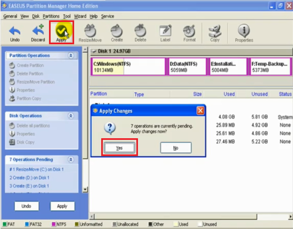The image size is (293, 229).
Task: Click the 4.86 GB unused value
Action: tap(259, 133)
